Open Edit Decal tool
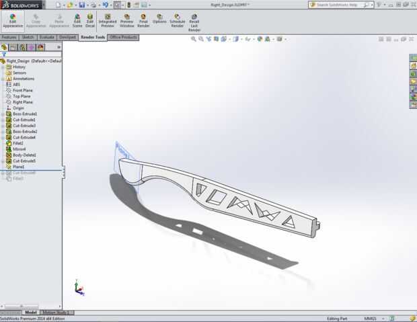This screenshot has height=322, width=417. 90,21
